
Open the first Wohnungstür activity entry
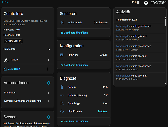pyautogui.click(x=123, y=26)
